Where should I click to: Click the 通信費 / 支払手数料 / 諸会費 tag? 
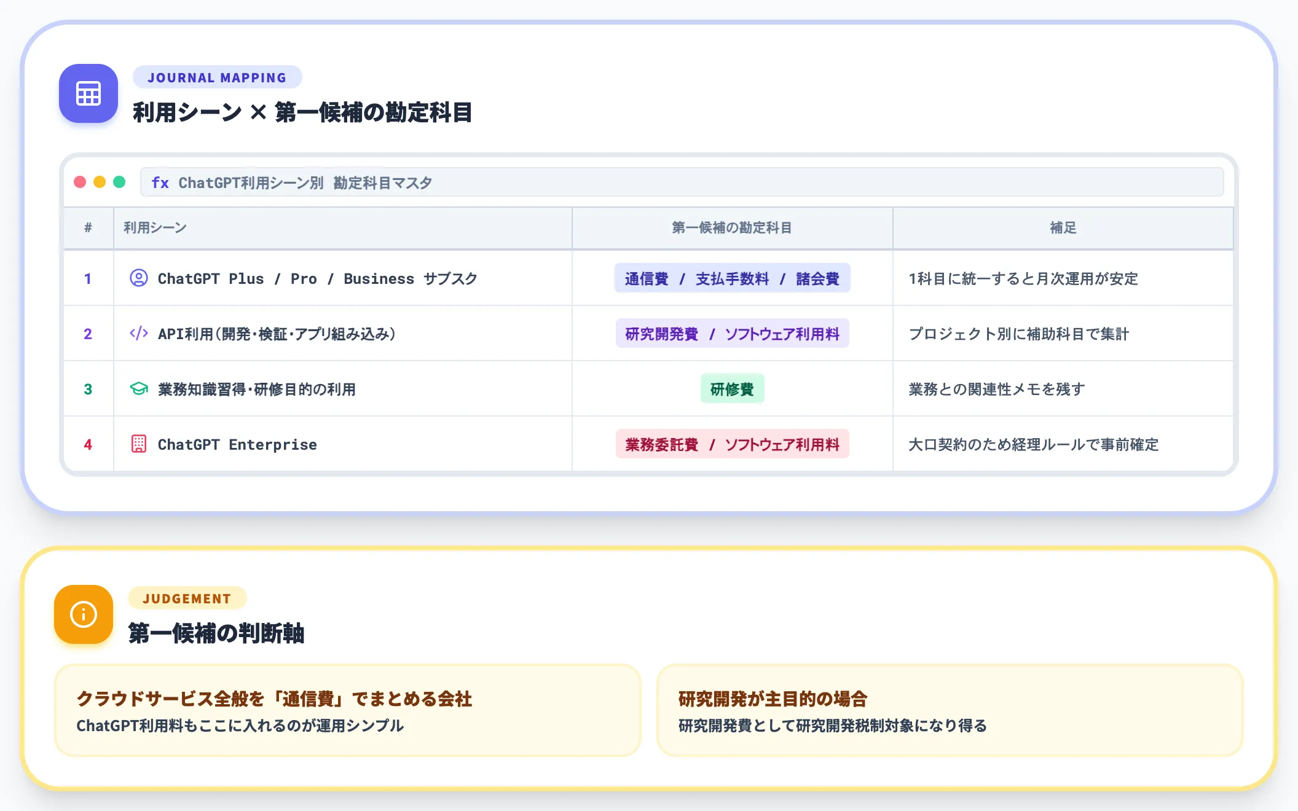(x=732, y=278)
